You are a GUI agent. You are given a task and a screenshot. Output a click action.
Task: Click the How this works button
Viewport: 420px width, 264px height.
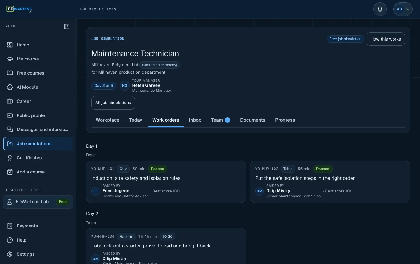[x=386, y=39]
